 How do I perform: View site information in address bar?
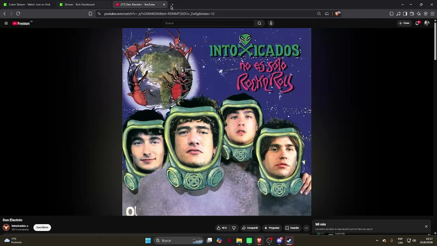coord(99,14)
